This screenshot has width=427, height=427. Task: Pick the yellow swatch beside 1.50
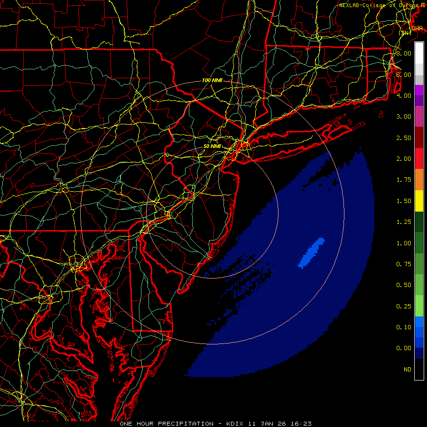pyautogui.click(x=419, y=201)
